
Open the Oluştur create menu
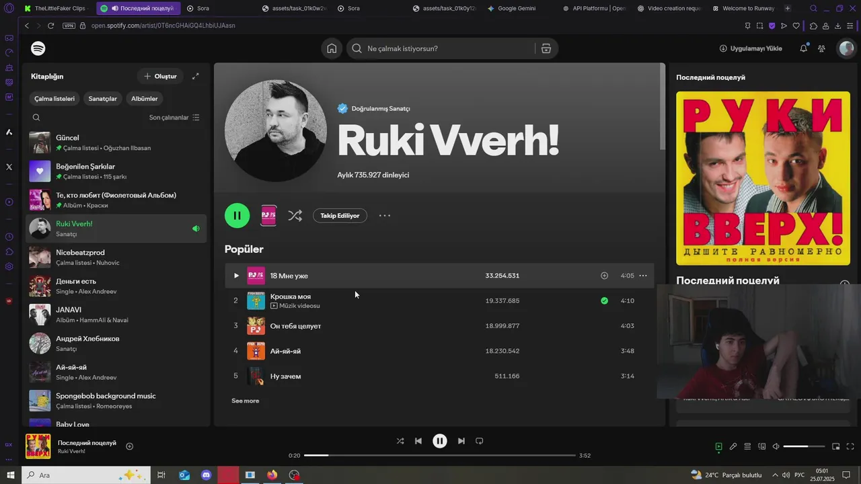click(x=160, y=76)
